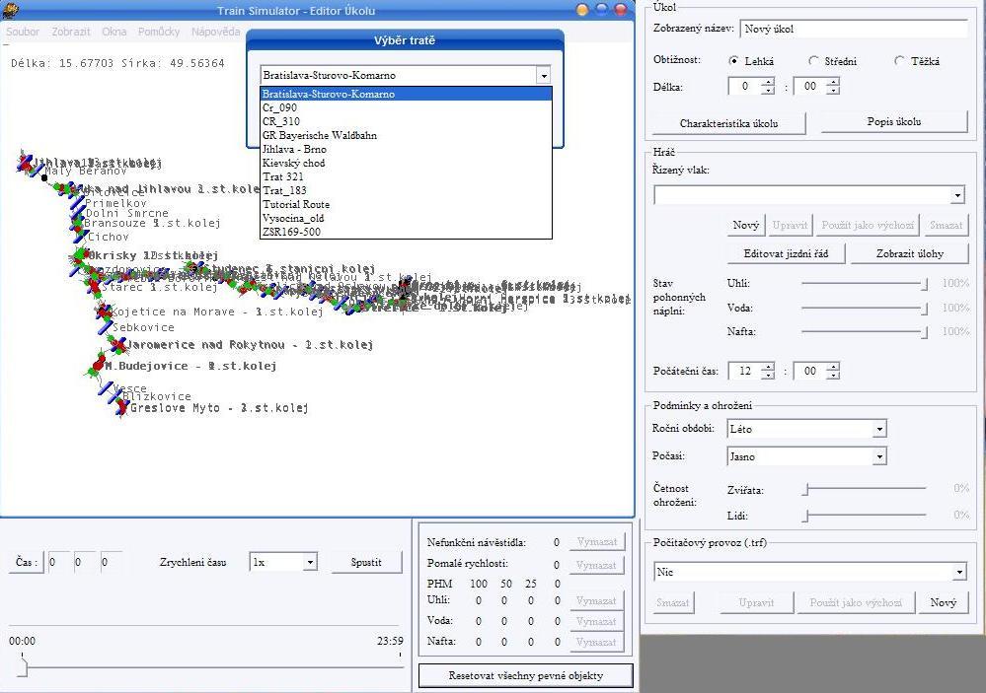The width and height of the screenshot is (986, 693).
Task: Click the Okrisky station marker on map
Action: [x=79, y=256]
